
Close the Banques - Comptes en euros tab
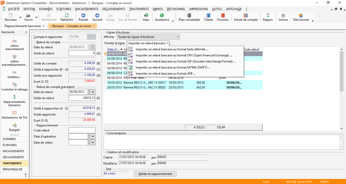(x=93, y=26)
